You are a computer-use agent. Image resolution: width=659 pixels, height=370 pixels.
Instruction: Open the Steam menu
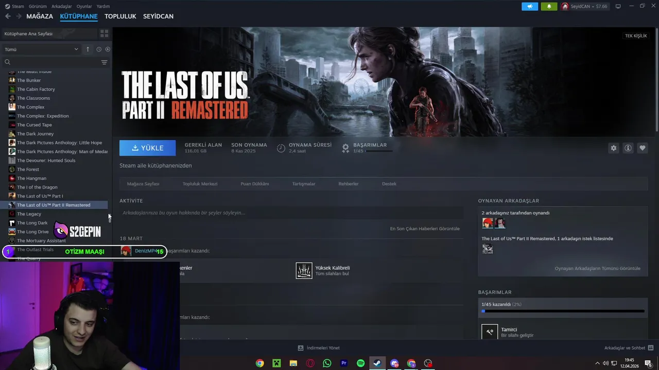click(x=14, y=6)
